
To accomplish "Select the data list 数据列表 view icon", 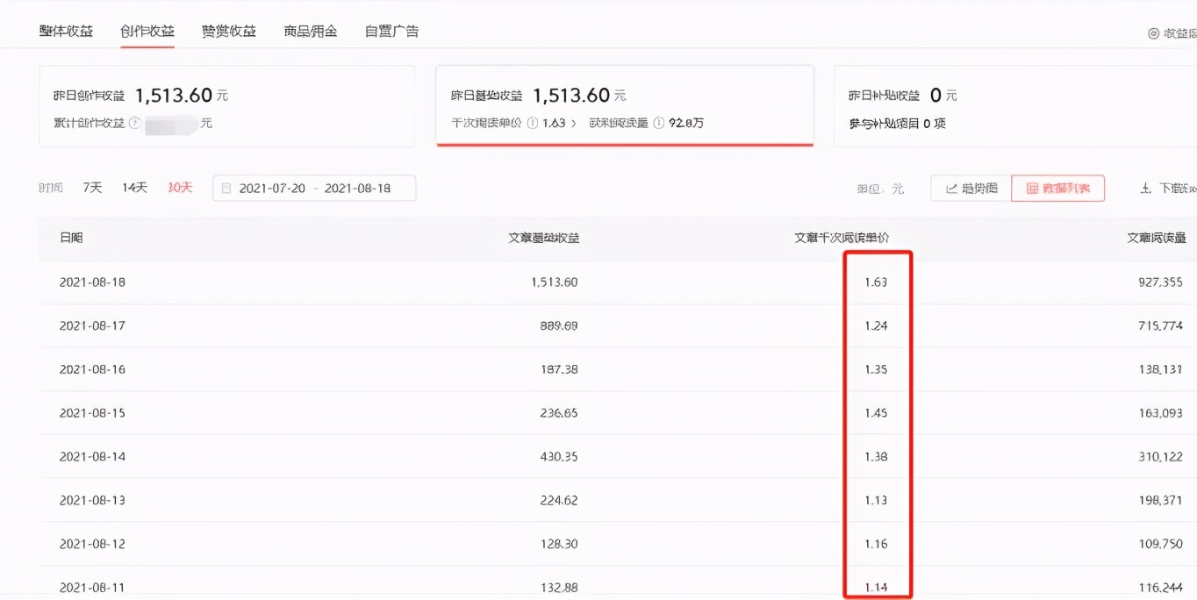I will coord(1057,188).
